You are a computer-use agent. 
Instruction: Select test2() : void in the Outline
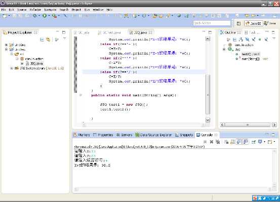[x=250, y=54]
